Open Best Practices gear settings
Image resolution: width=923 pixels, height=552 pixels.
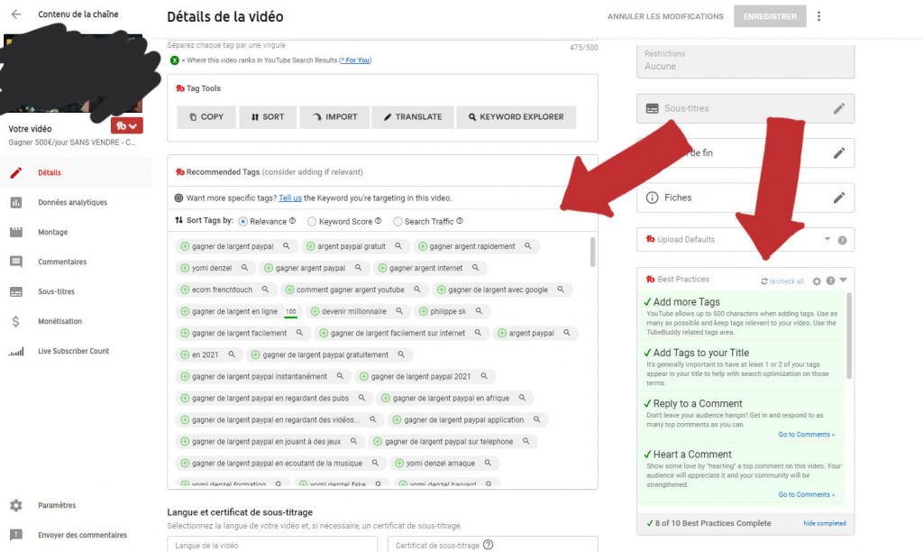coord(817,281)
